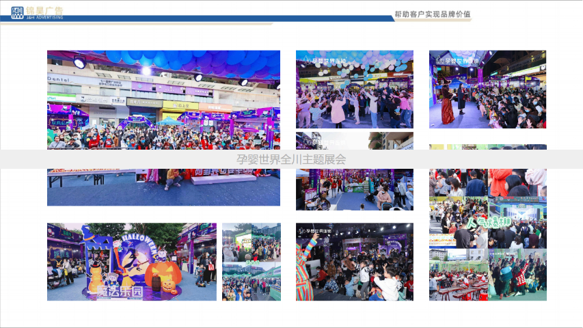The image size is (583, 328).
Task: Select the 帮助客户实现品牌价值 slogan text
Action: (432, 14)
